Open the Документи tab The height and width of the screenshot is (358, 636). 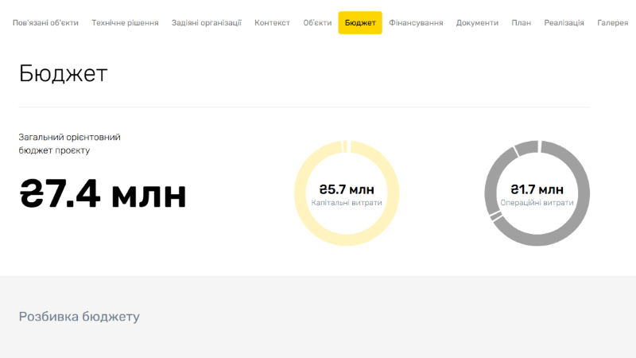[477, 23]
